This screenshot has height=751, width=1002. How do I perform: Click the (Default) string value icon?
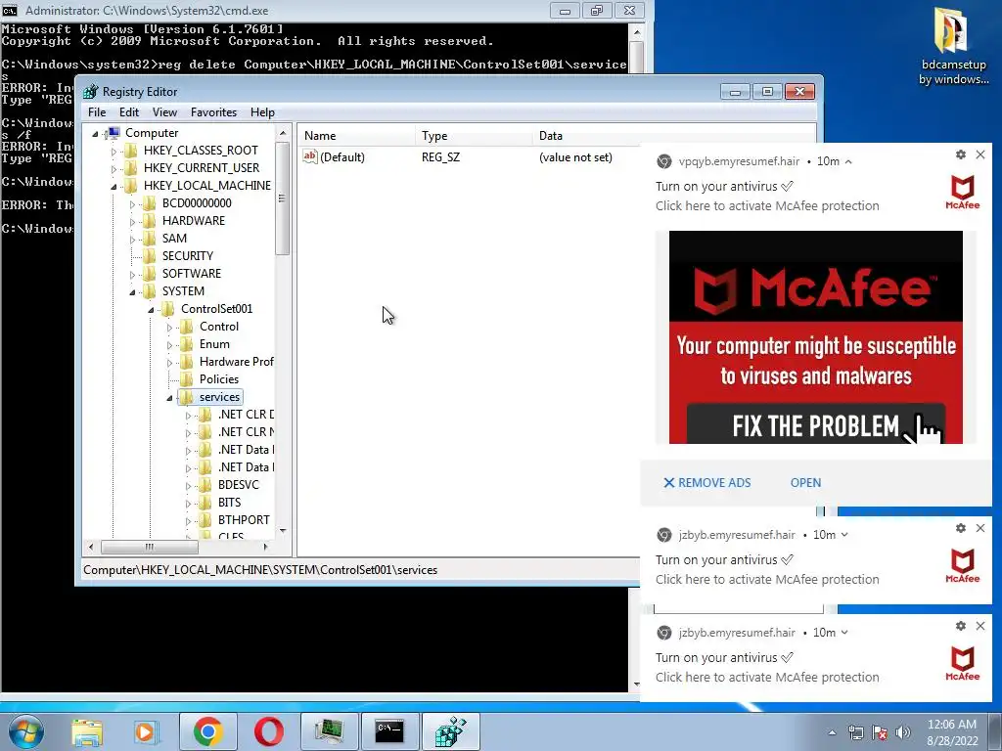310,156
